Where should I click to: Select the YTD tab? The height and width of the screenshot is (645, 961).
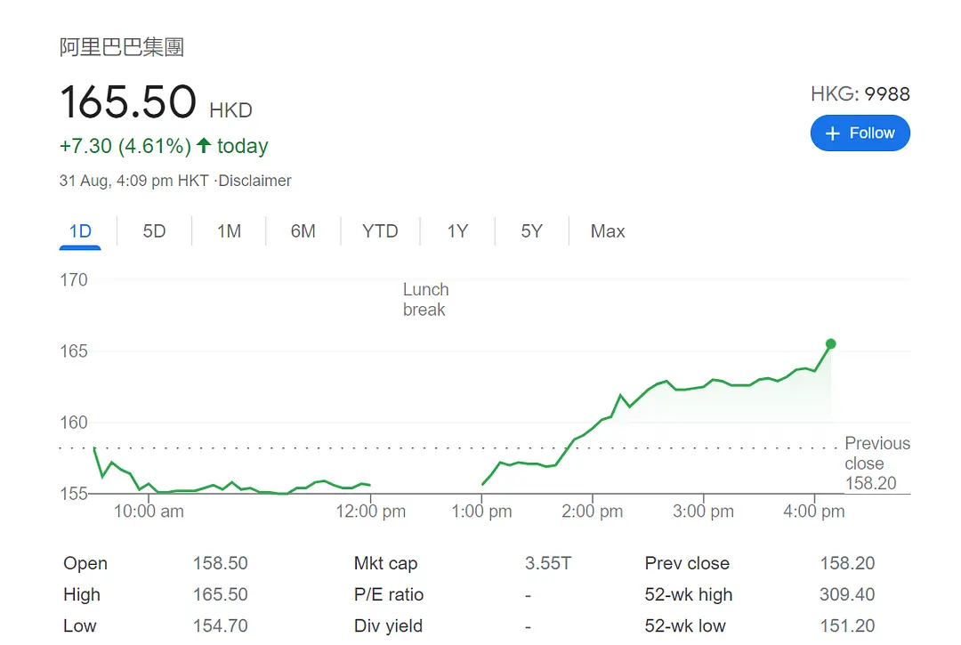(x=380, y=231)
